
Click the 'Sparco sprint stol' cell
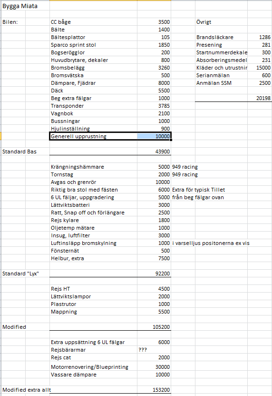click(x=93, y=45)
